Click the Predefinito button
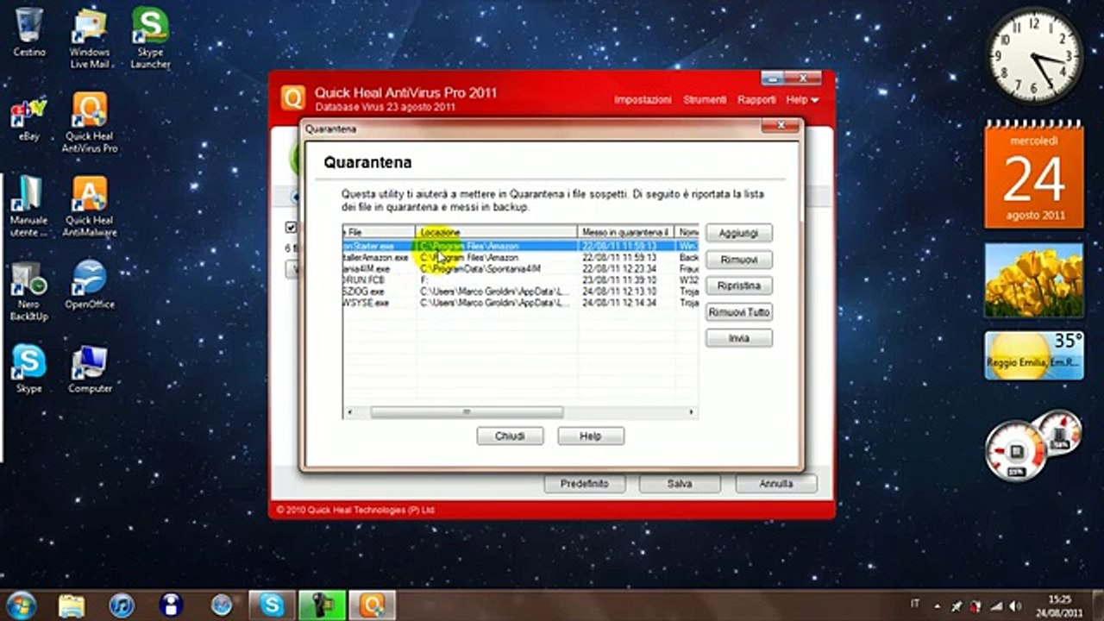Image resolution: width=1104 pixels, height=621 pixels. point(585,484)
